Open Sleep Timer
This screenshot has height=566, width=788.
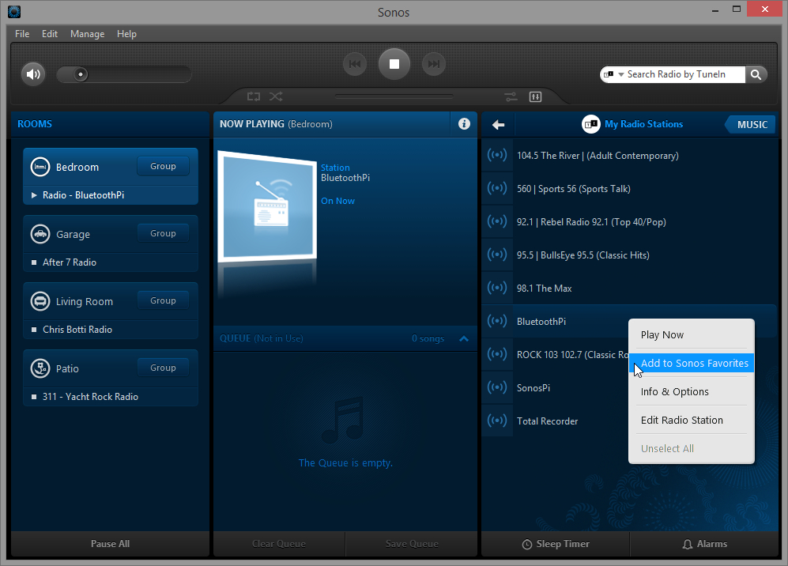pyautogui.click(x=556, y=544)
